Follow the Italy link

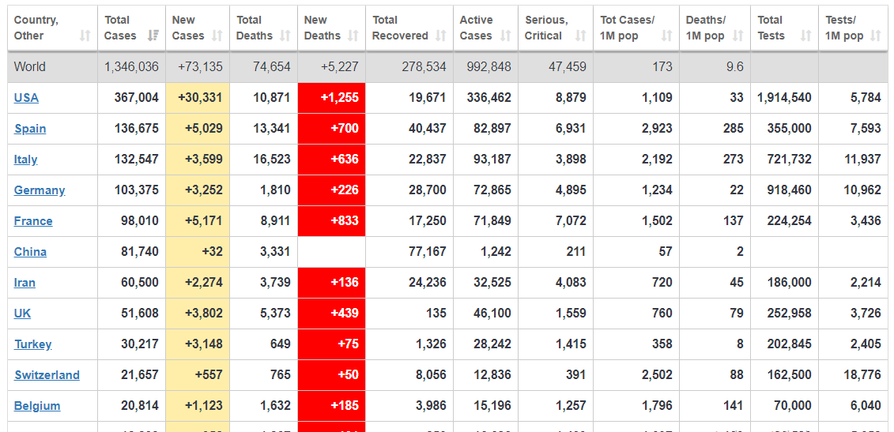point(25,159)
